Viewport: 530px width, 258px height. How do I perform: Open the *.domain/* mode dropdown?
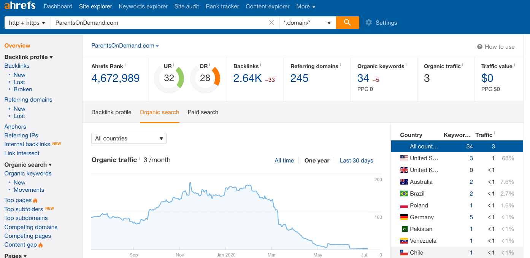coord(307,22)
